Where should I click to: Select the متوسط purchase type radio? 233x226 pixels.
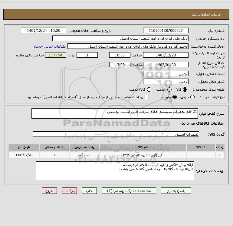(175, 97)
